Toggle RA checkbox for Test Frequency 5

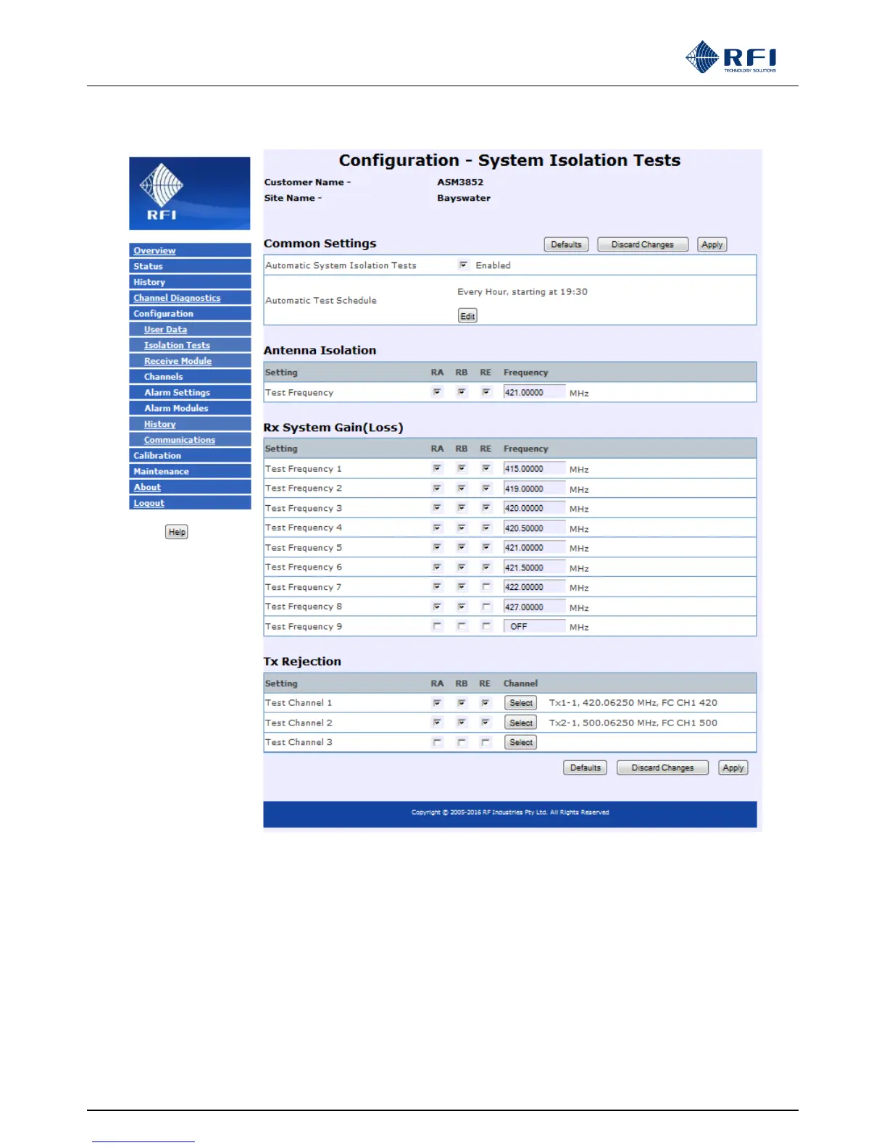click(x=437, y=547)
